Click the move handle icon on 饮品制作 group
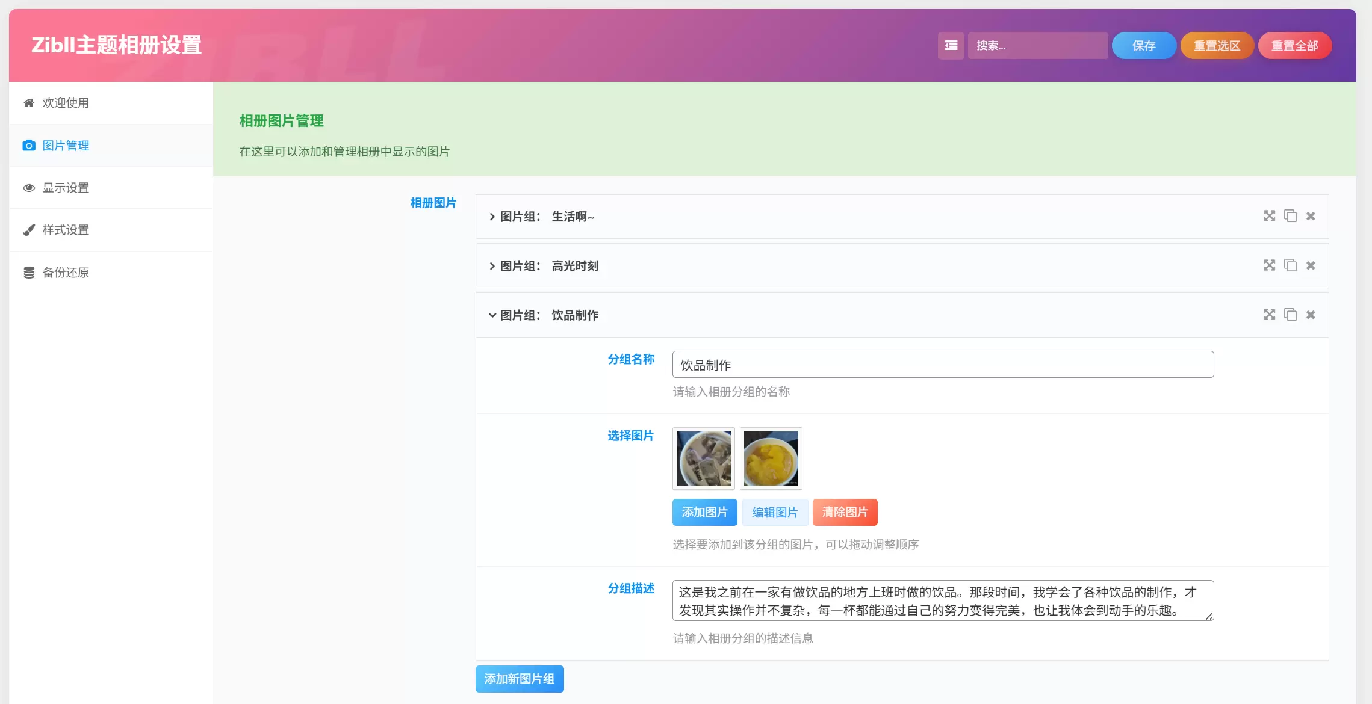The width and height of the screenshot is (1372, 704). click(1270, 315)
